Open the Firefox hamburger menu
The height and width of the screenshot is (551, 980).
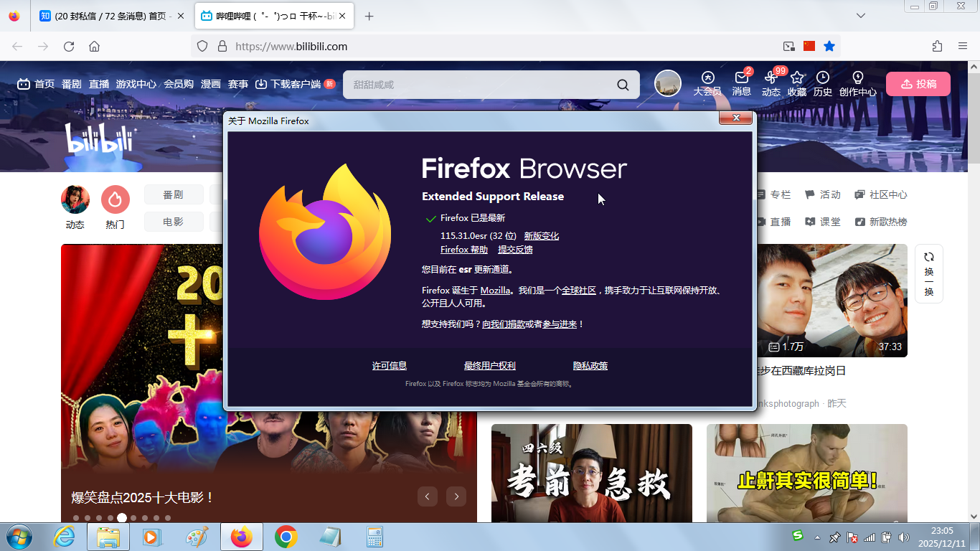(x=963, y=46)
